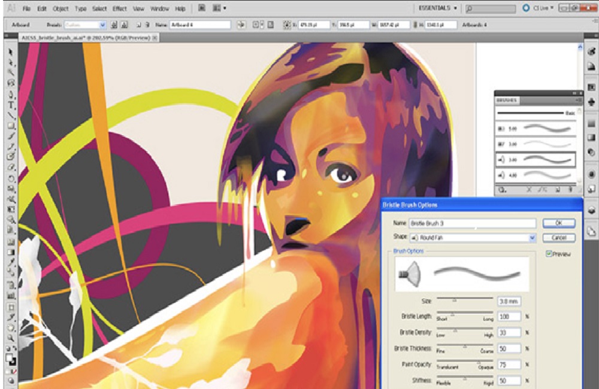This screenshot has width=599, height=389.
Task: Open the New Brush icon in Brushes panel
Action: (x=558, y=189)
